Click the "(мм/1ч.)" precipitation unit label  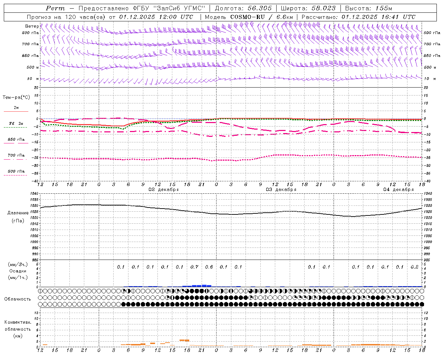click(18, 278)
